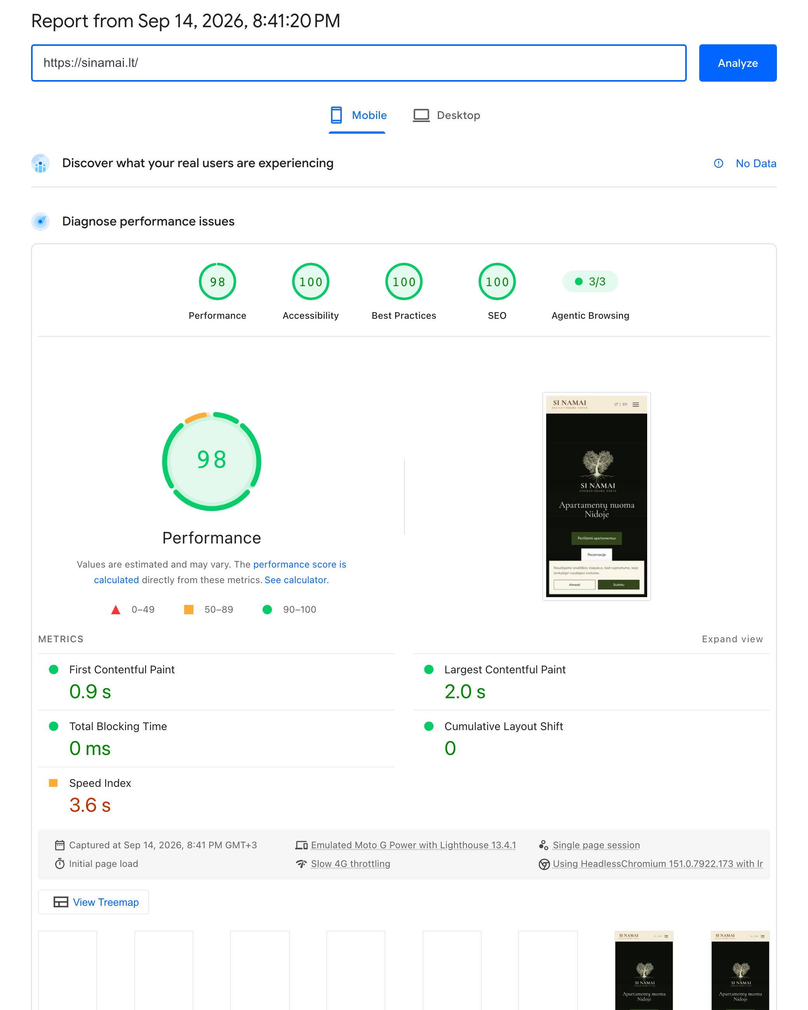Expand the metrics view
Viewport: 808px width, 1010px height.
click(x=732, y=639)
